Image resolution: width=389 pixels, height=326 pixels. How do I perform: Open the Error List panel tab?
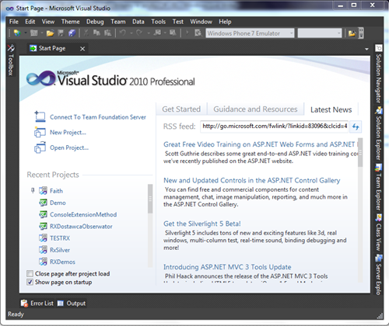[37, 303]
